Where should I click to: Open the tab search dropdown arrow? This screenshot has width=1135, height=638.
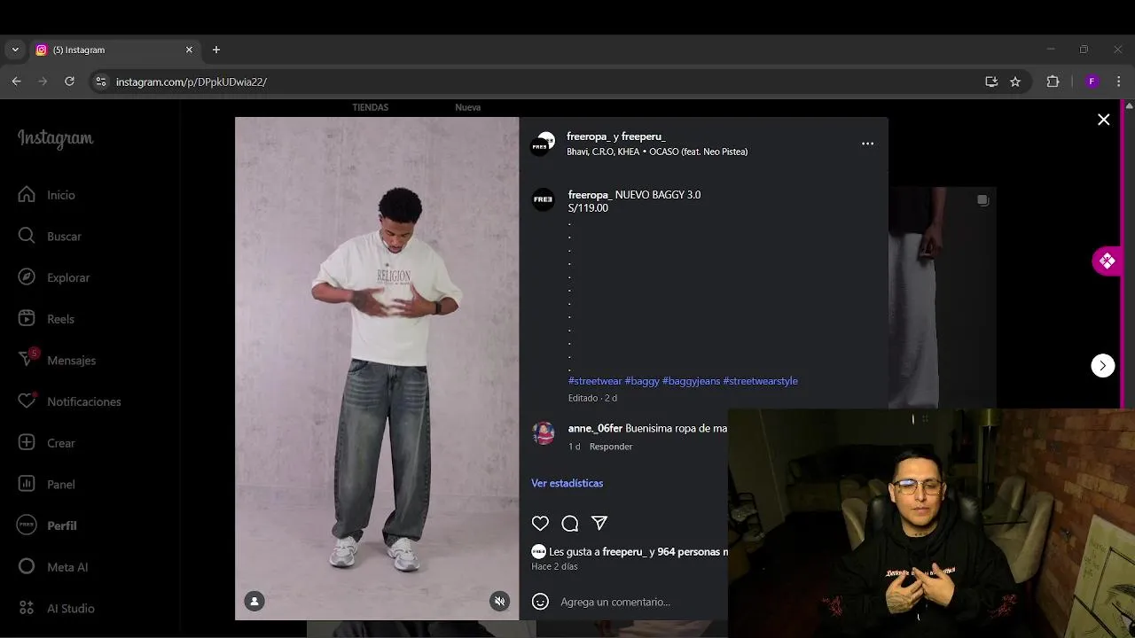click(x=15, y=50)
